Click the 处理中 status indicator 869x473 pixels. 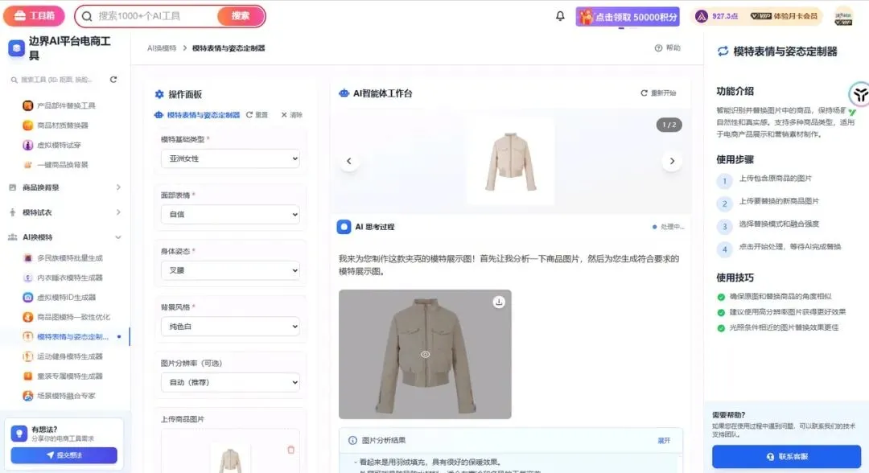point(669,227)
